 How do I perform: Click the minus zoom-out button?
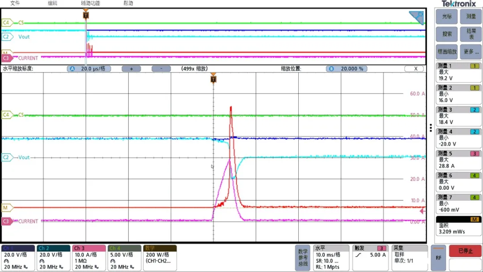pos(161,69)
